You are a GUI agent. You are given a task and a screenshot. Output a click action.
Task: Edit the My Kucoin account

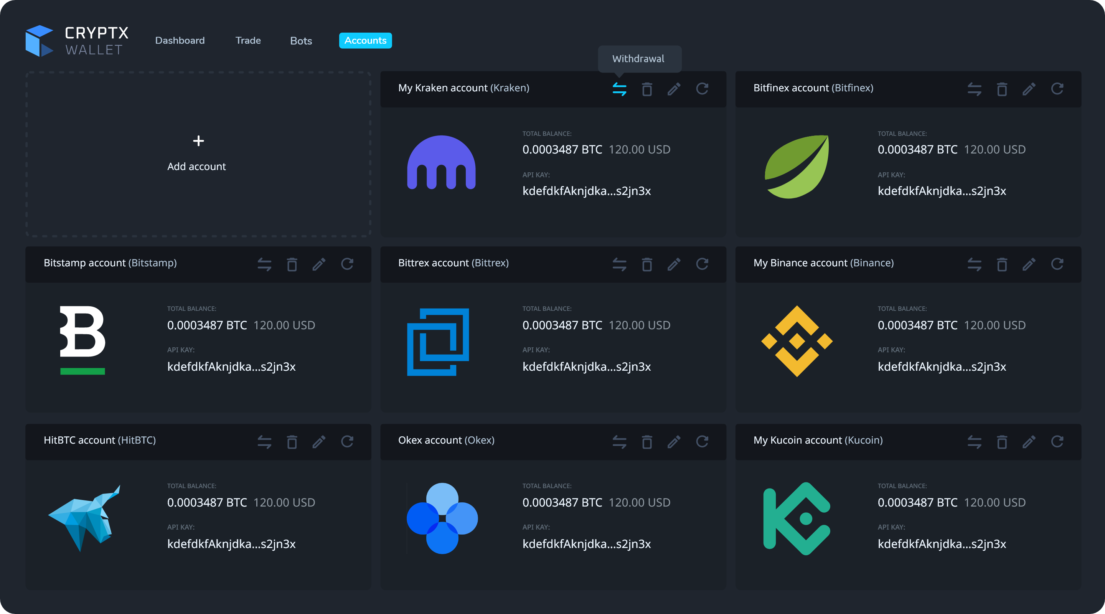pos(1029,442)
